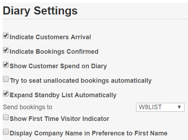Screen dimensions: 188x140
Task: Click the Show First Time Visitor Indicator label
Action: pyautogui.click(x=59, y=119)
